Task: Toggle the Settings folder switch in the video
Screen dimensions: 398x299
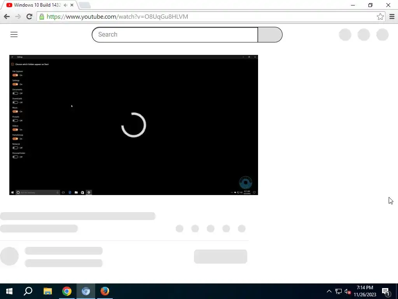Action: click(x=15, y=84)
